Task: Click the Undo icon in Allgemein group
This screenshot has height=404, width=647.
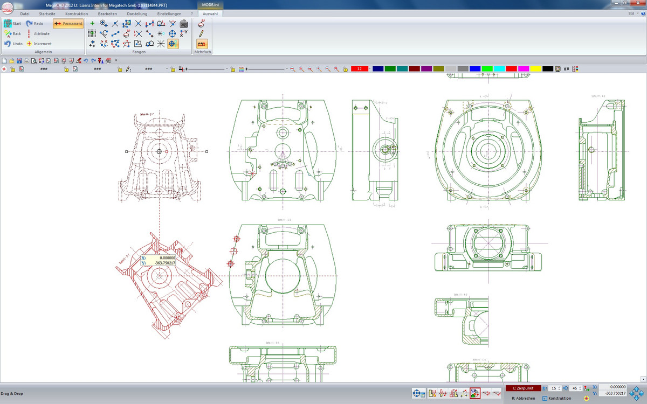Action: 8,44
